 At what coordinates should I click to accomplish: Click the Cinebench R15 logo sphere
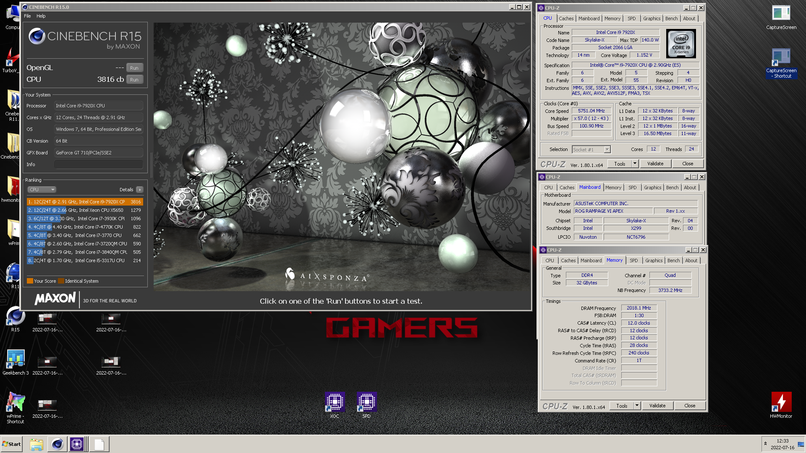point(37,36)
